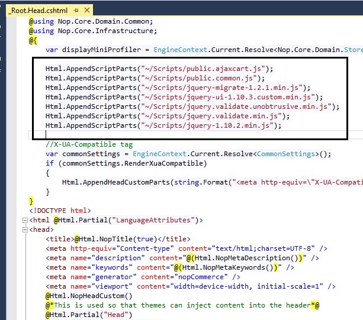The height and width of the screenshot is (320, 363).
Task: Click the RenderXuaCompatible if condition
Action: pyautogui.click(x=126, y=163)
